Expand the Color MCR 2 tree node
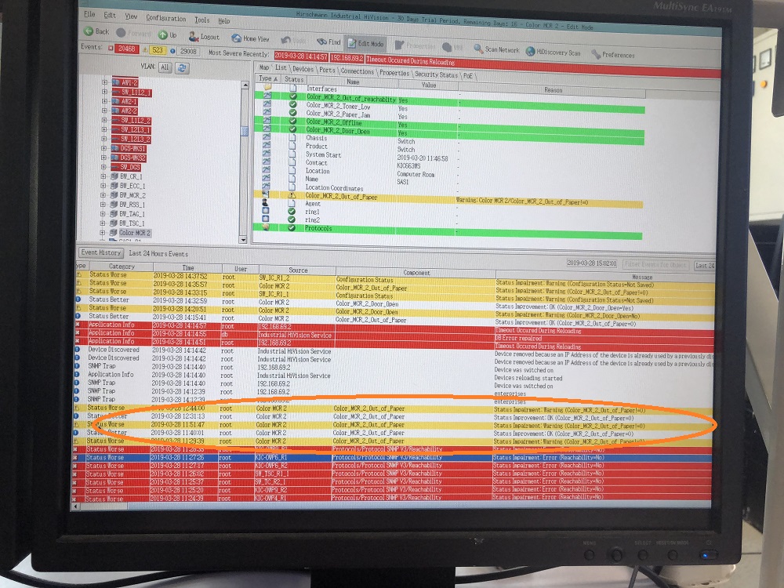The image size is (784, 588). pyautogui.click(x=103, y=233)
